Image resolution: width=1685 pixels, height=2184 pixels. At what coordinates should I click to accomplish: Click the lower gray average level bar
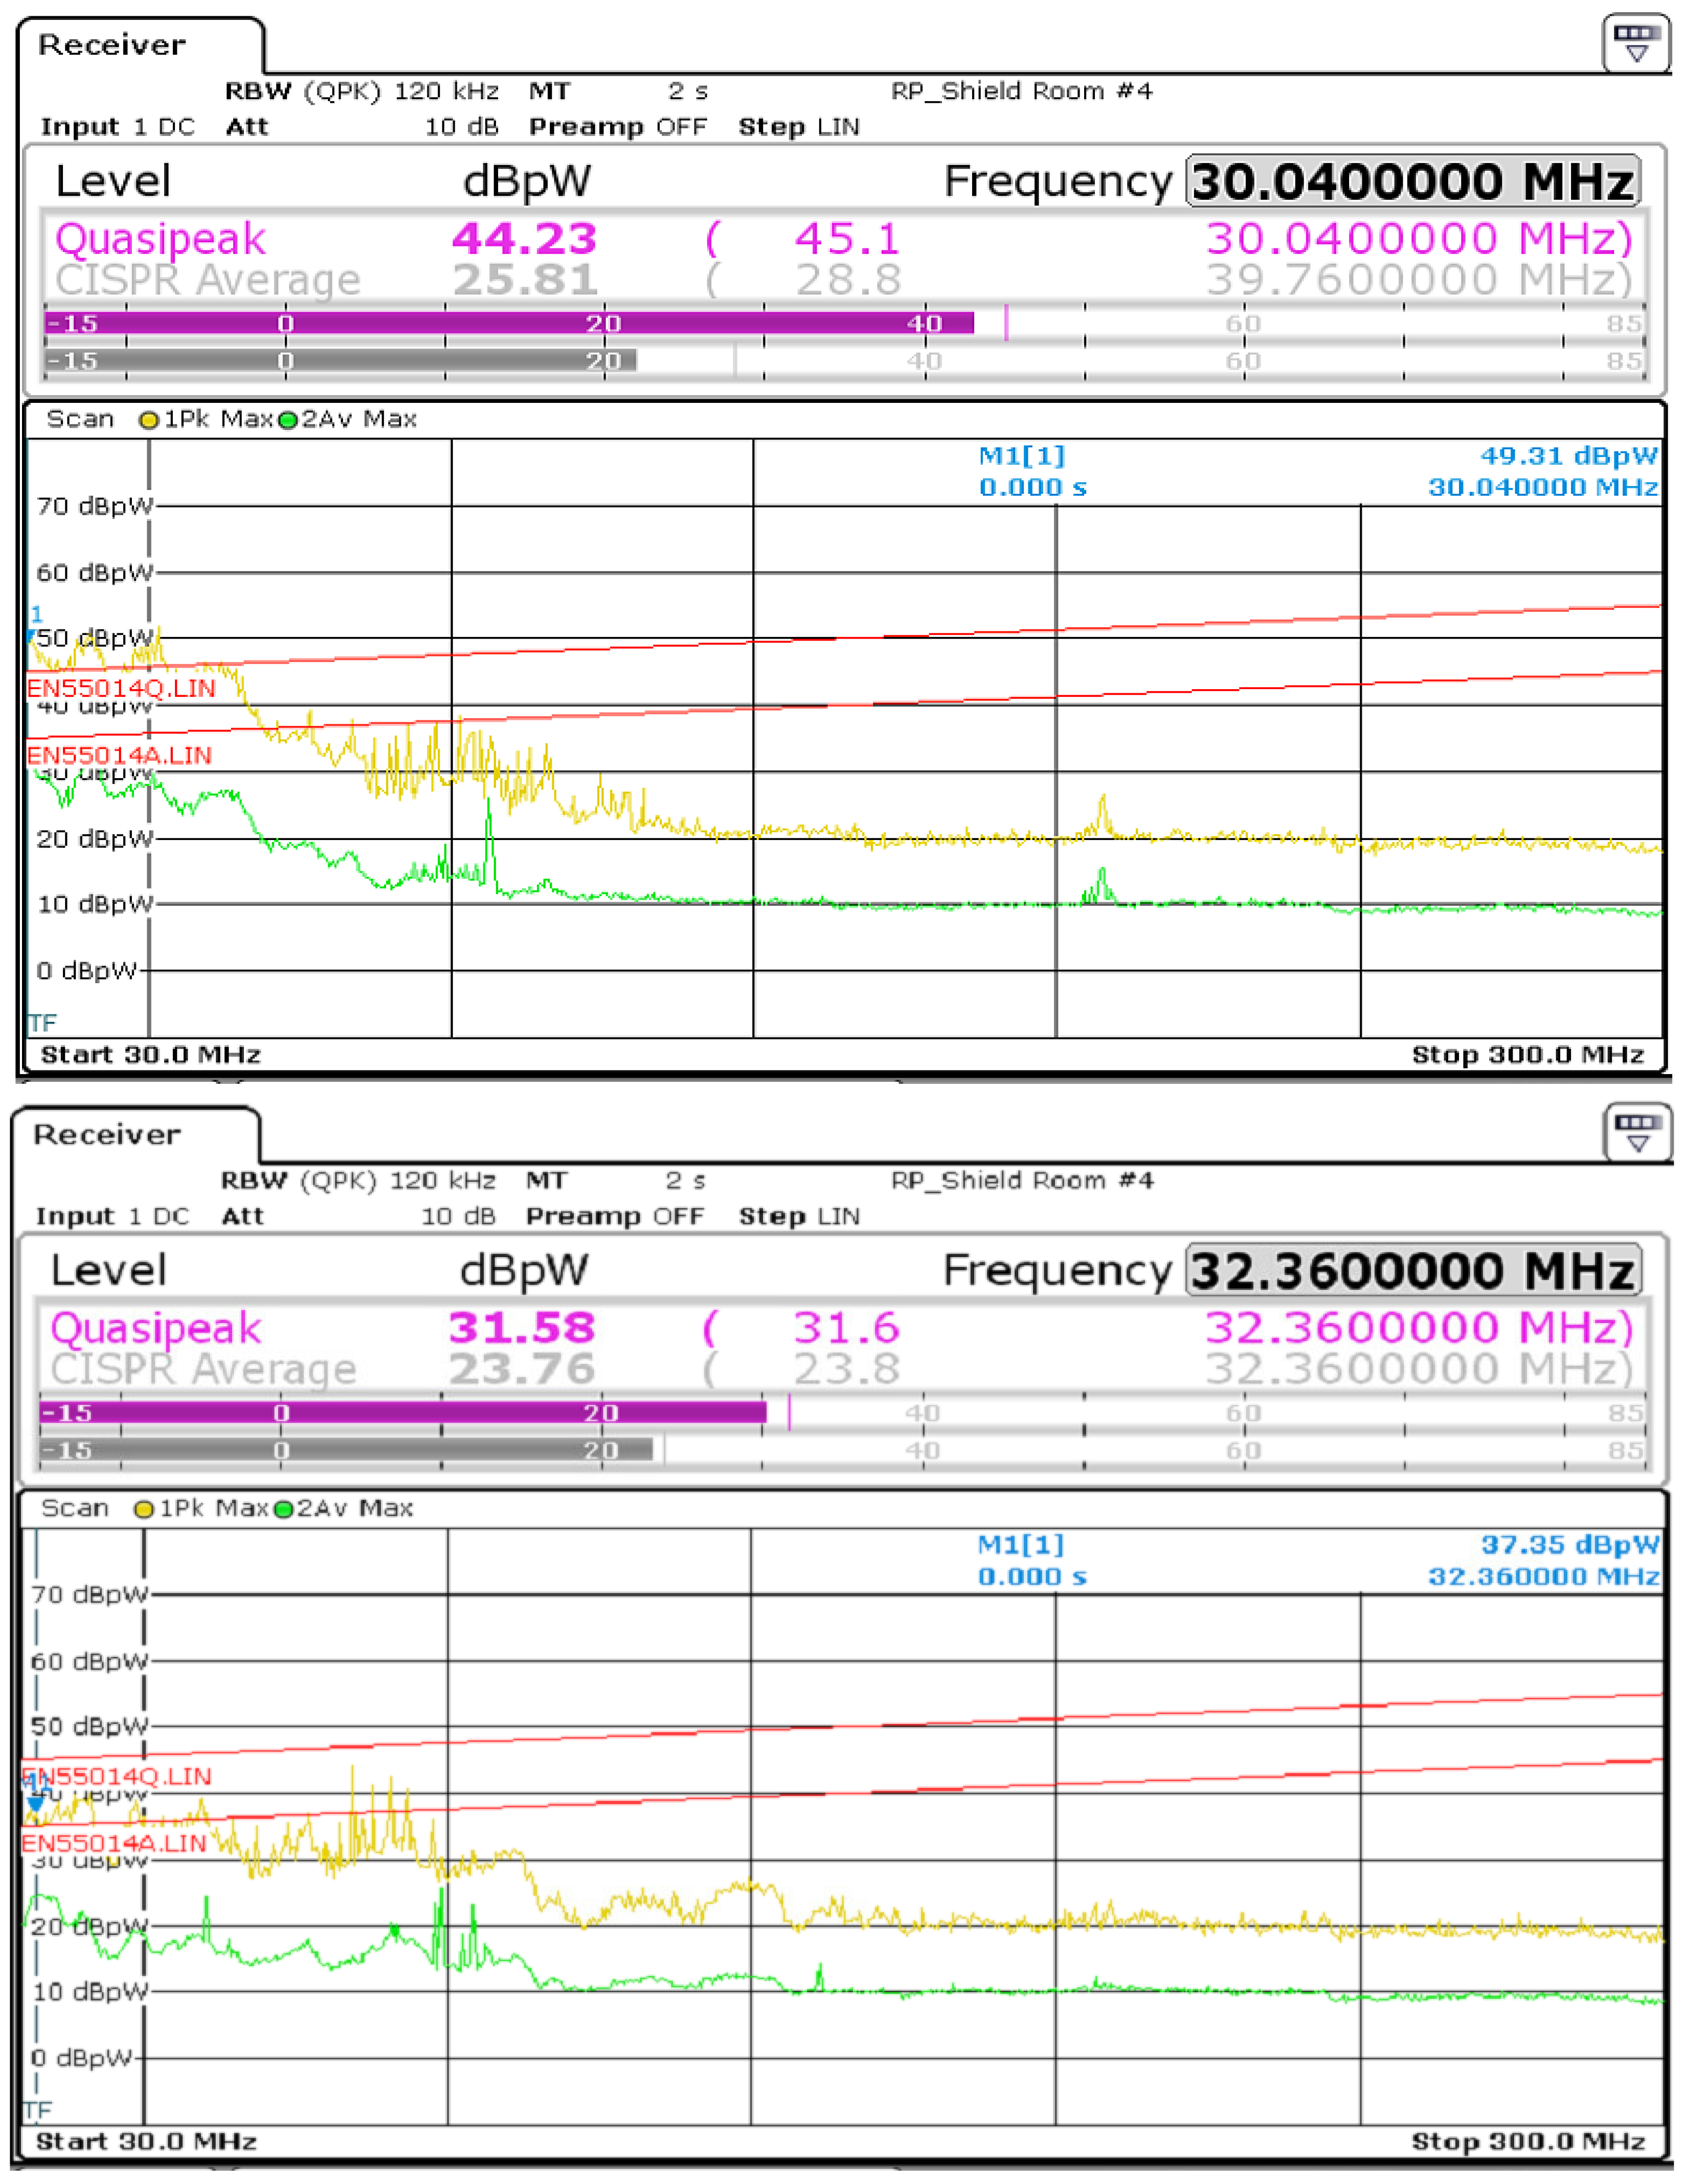[x=346, y=1449]
